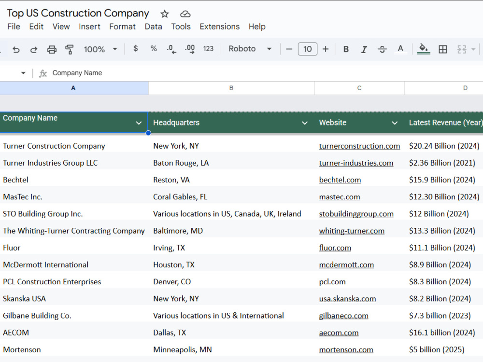
Task: Print the spreadsheet
Action: [52, 49]
